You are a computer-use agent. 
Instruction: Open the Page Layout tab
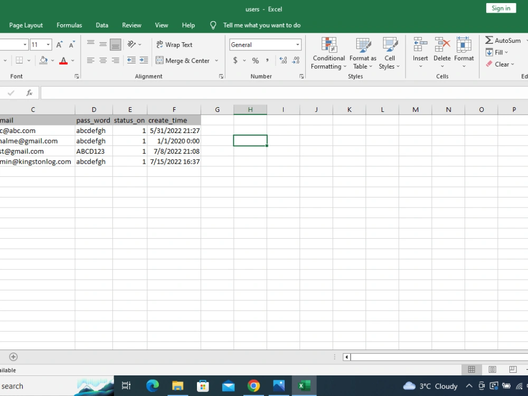click(26, 25)
